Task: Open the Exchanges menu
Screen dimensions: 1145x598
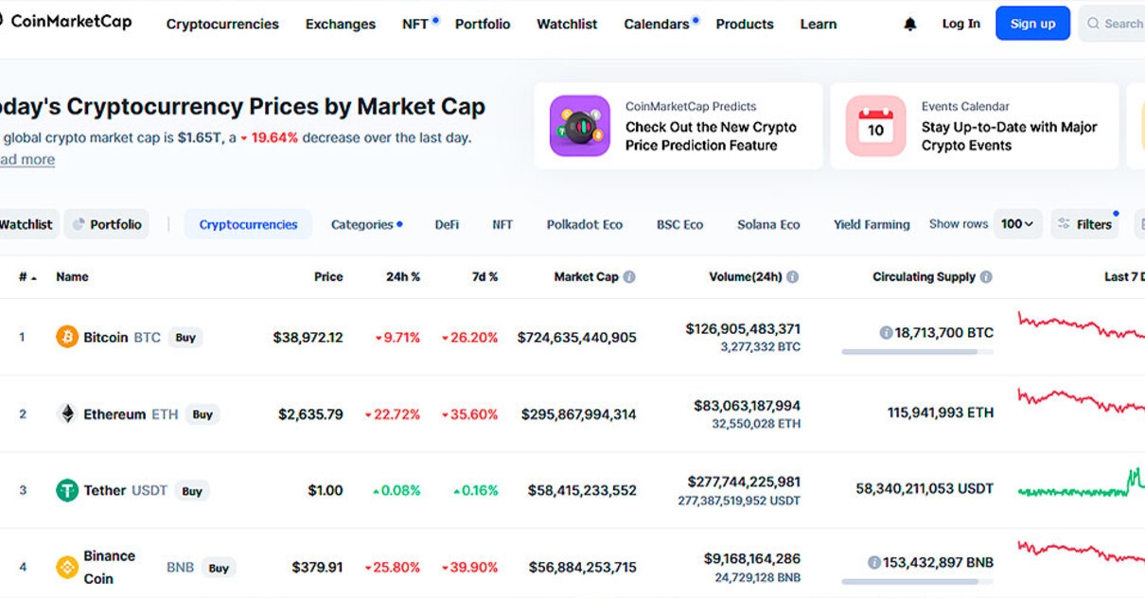Action: point(340,25)
